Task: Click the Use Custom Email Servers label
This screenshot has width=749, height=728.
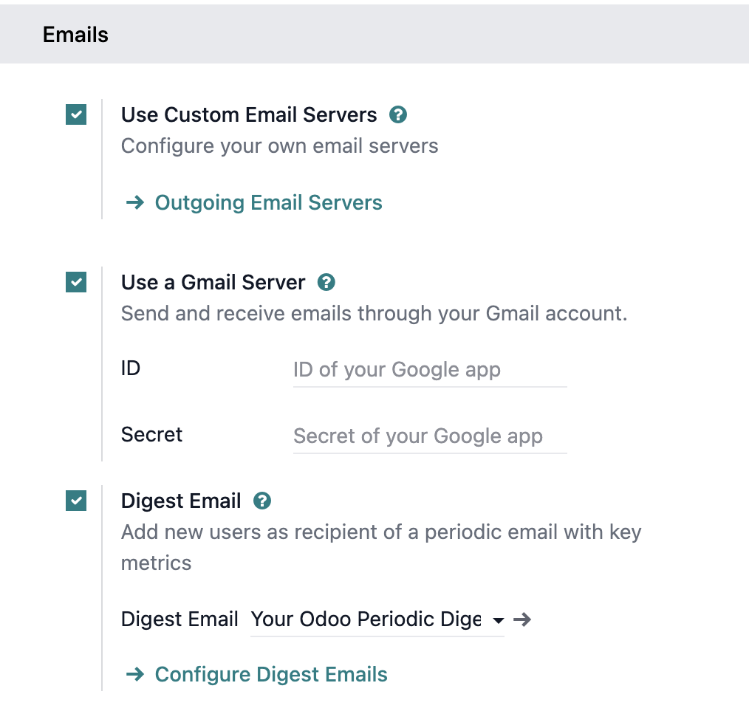Action: pos(249,115)
